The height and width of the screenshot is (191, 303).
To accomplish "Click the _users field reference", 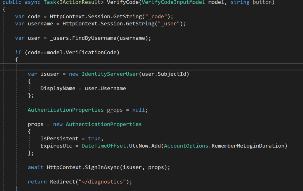I will (x=59, y=38).
